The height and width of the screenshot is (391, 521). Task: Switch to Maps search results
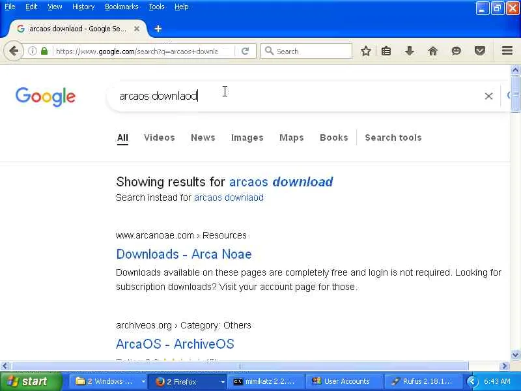[x=291, y=138]
